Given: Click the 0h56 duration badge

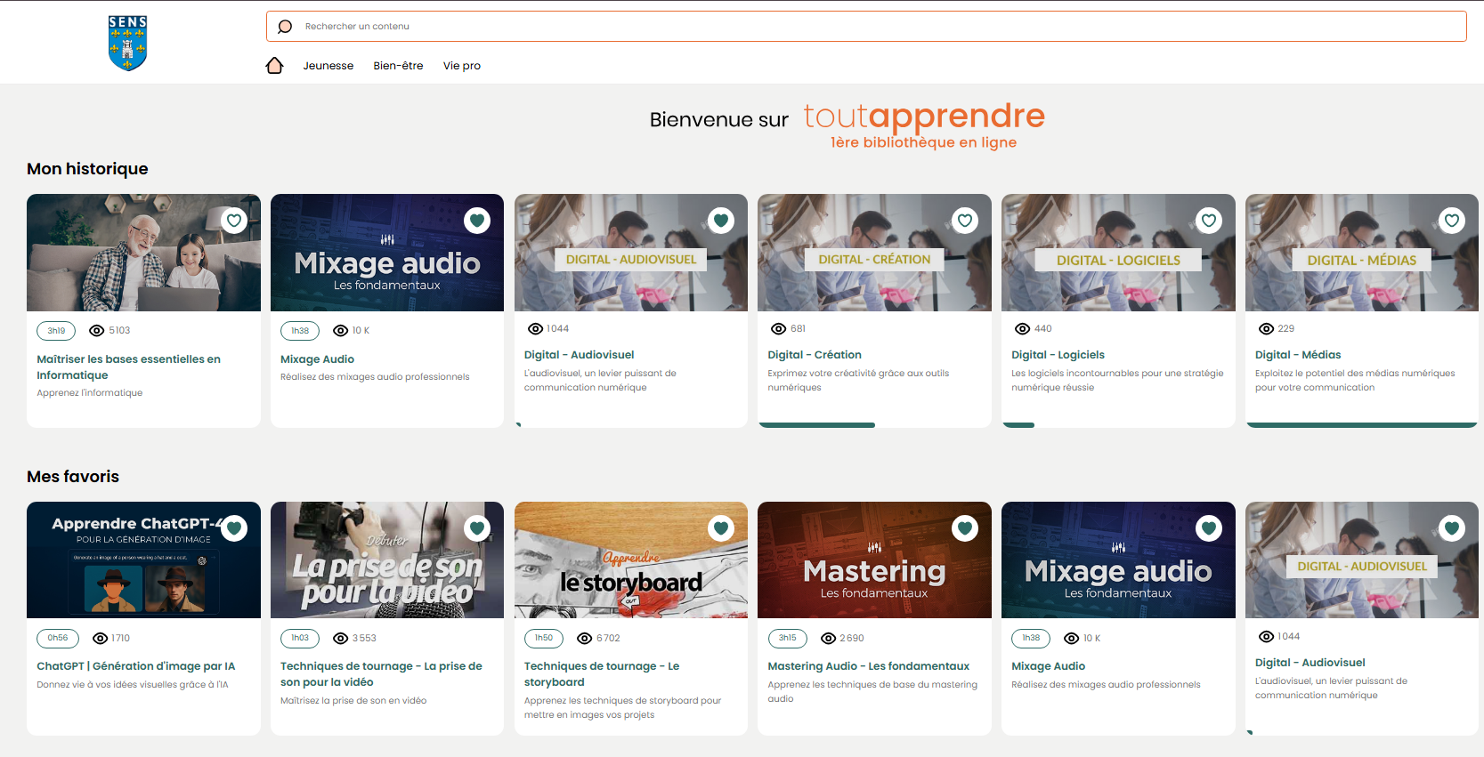Looking at the screenshot, I should tap(58, 639).
